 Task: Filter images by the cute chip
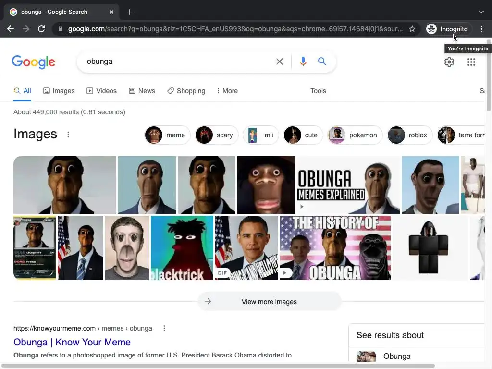[303, 135]
